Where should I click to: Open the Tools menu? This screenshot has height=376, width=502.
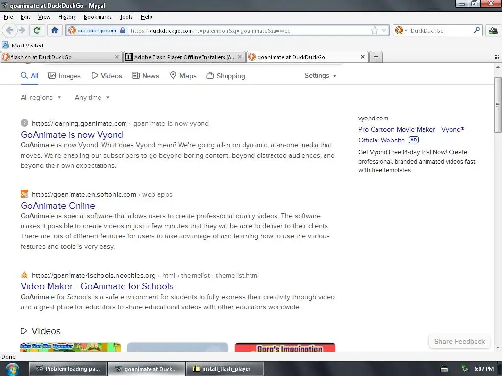point(126,17)
